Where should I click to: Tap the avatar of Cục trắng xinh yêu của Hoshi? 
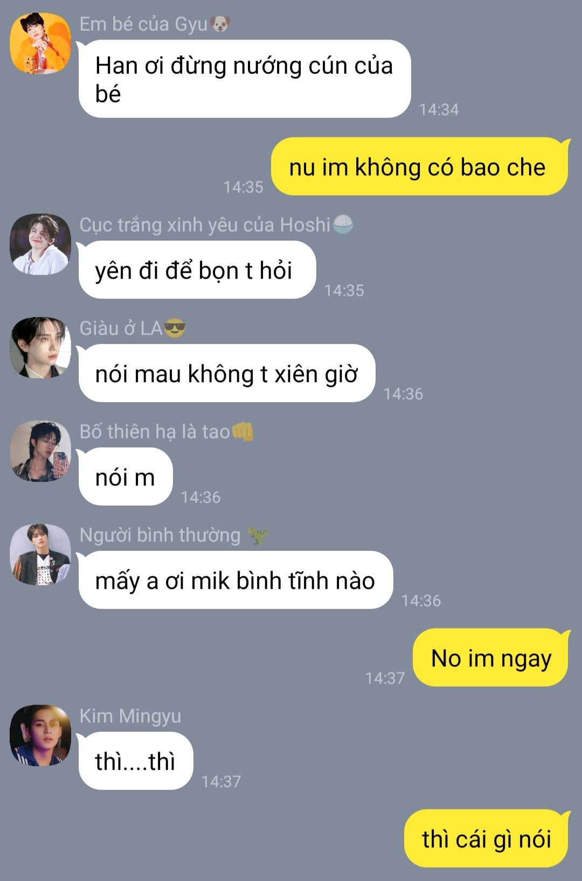40,244
